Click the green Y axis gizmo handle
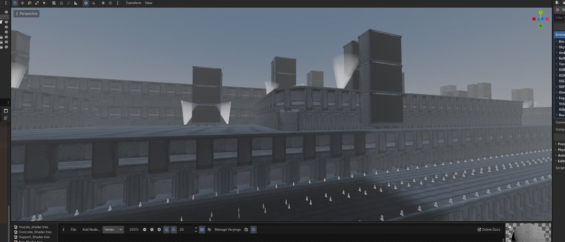Viewport: 565px width, 242px height. 541,13
